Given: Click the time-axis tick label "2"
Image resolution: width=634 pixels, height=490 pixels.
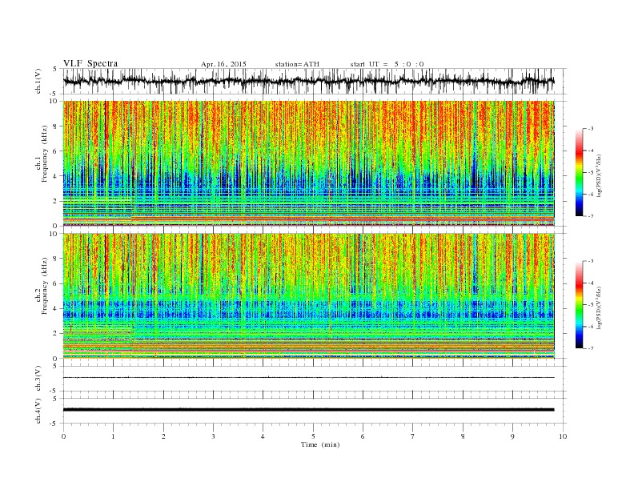Looking at the screenshot, I should click(x=163, y=436).
